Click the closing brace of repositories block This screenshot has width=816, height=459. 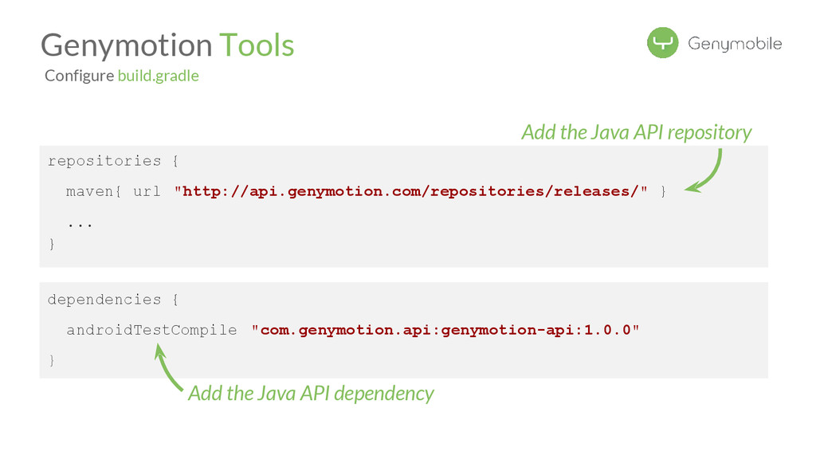(53, 245)
